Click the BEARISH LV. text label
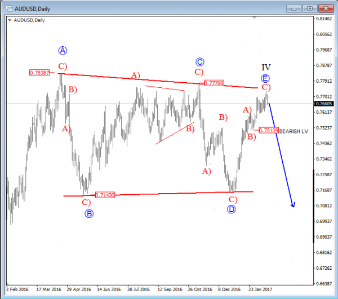Image resolution: width=338 pixels, height=299 pixels. tap(294, 131)
